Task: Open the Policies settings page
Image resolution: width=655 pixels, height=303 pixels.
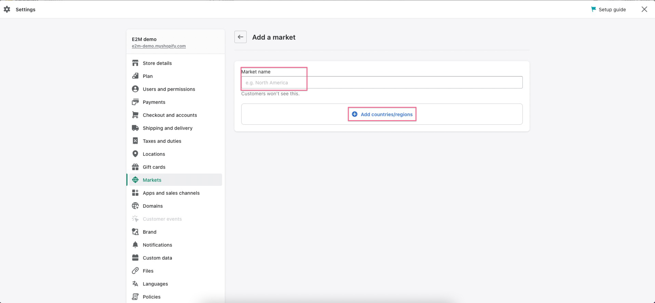Action: (151, 297)
